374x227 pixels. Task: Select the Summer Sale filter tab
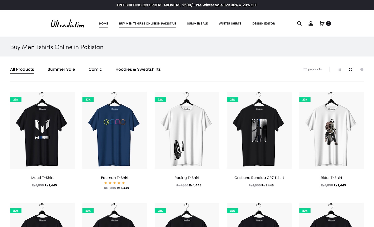pyautogui.click(x=61, y=69)
